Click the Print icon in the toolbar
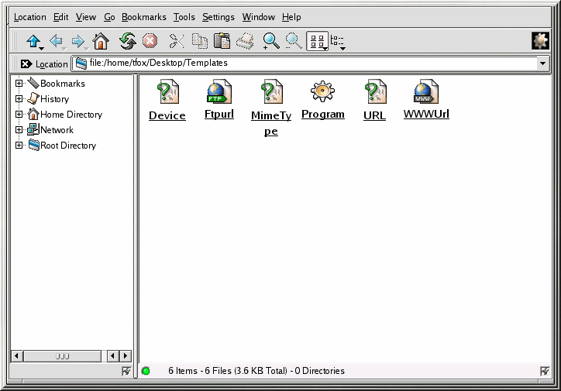Image resolution: width=561 pixels, height=391 pixels. [x=246, y=41]
